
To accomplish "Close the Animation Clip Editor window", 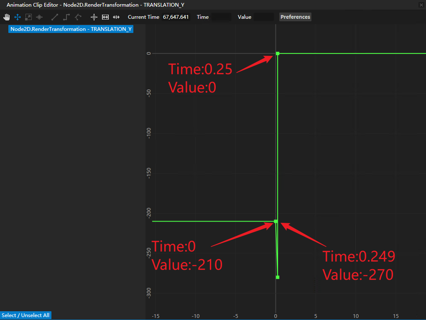I will point(421,5).
